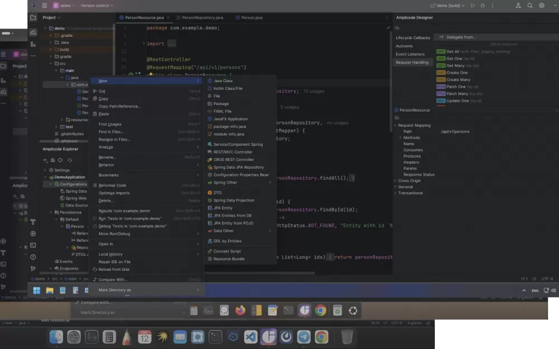Switch to the PersonRepository.java tab
Screen dimensions: 559x349
point(202,18)
